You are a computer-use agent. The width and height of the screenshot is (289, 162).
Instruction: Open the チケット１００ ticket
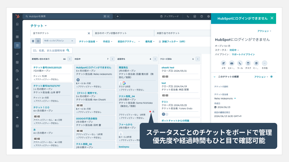pos(41,108)
